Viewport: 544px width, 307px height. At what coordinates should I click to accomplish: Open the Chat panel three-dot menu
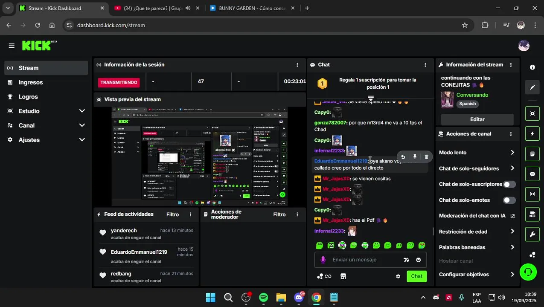point(425,65)
